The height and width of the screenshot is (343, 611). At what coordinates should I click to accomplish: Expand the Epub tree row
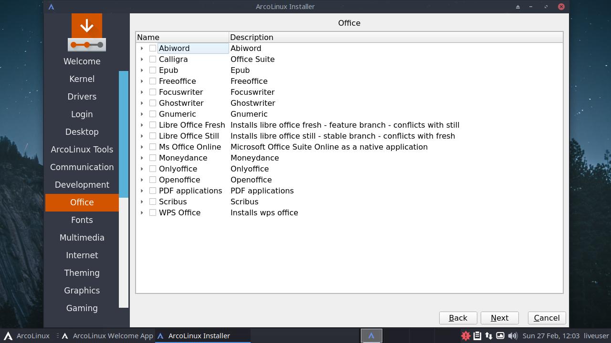click(x=142, y=70)
